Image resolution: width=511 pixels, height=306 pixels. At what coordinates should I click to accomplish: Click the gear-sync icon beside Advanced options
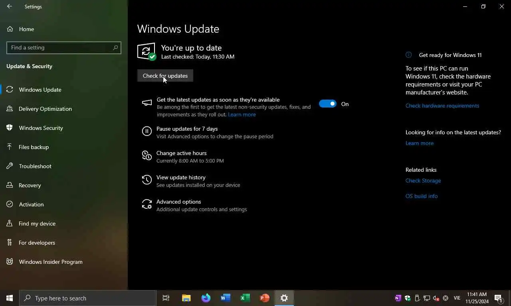click(147, 204)
